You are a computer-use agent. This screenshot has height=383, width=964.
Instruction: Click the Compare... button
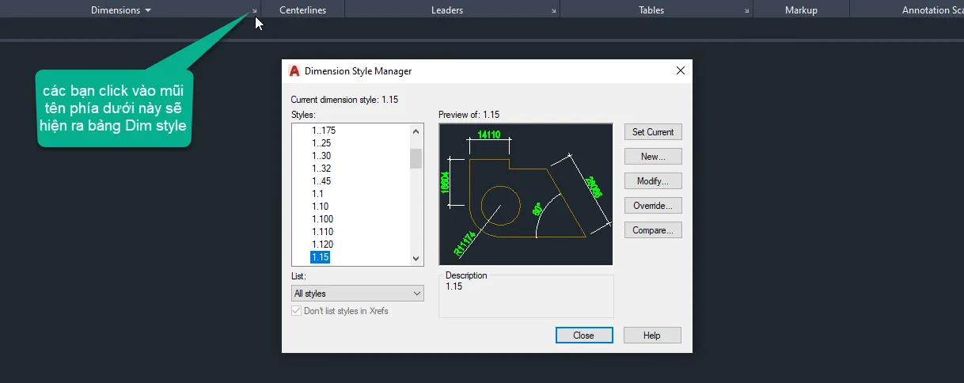click(653, 230)
